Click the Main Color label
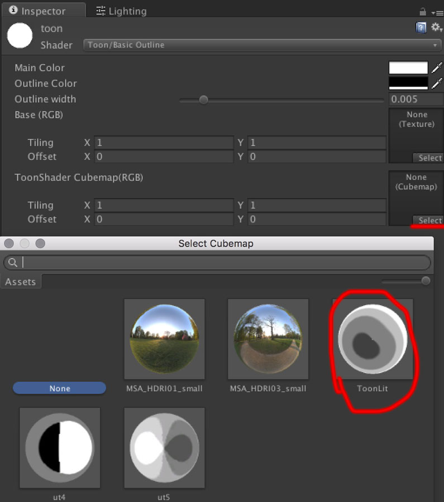 (40, 68)
